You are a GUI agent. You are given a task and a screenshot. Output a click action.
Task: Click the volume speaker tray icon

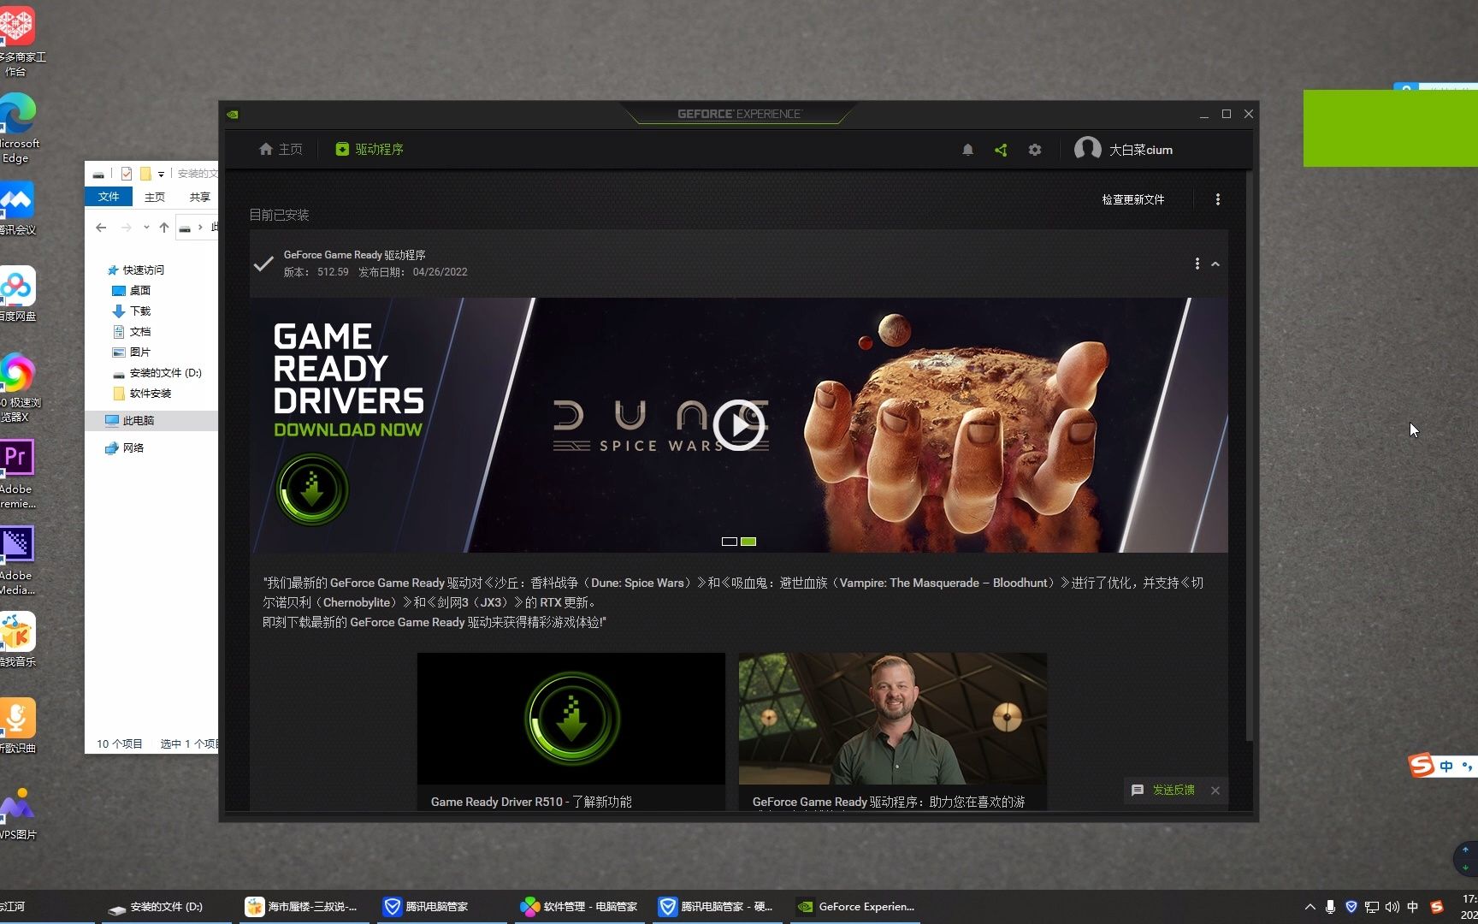pyautogui.click(x=1392, y=907)
